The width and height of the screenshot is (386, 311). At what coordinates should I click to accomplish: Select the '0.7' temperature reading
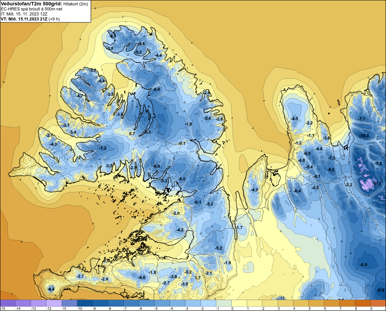132,134
